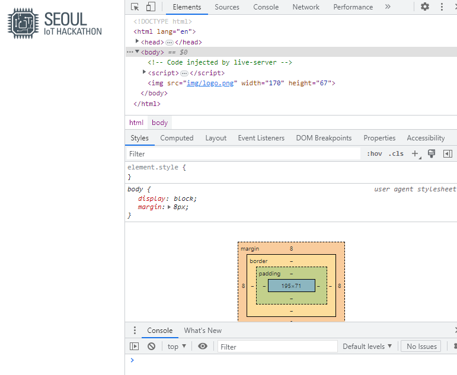
Task: Switch to the Elements tab
Action: pos(187,7)
